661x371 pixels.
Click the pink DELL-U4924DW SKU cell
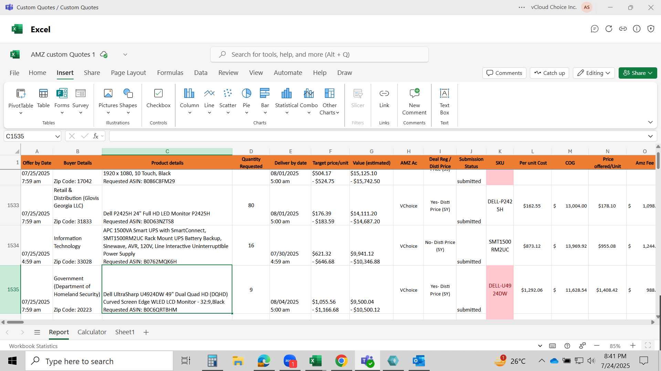coord(500,290)
